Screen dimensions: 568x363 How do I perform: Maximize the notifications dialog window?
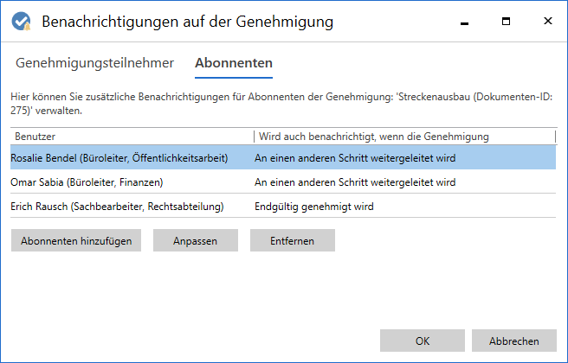(x=506, y=21)
